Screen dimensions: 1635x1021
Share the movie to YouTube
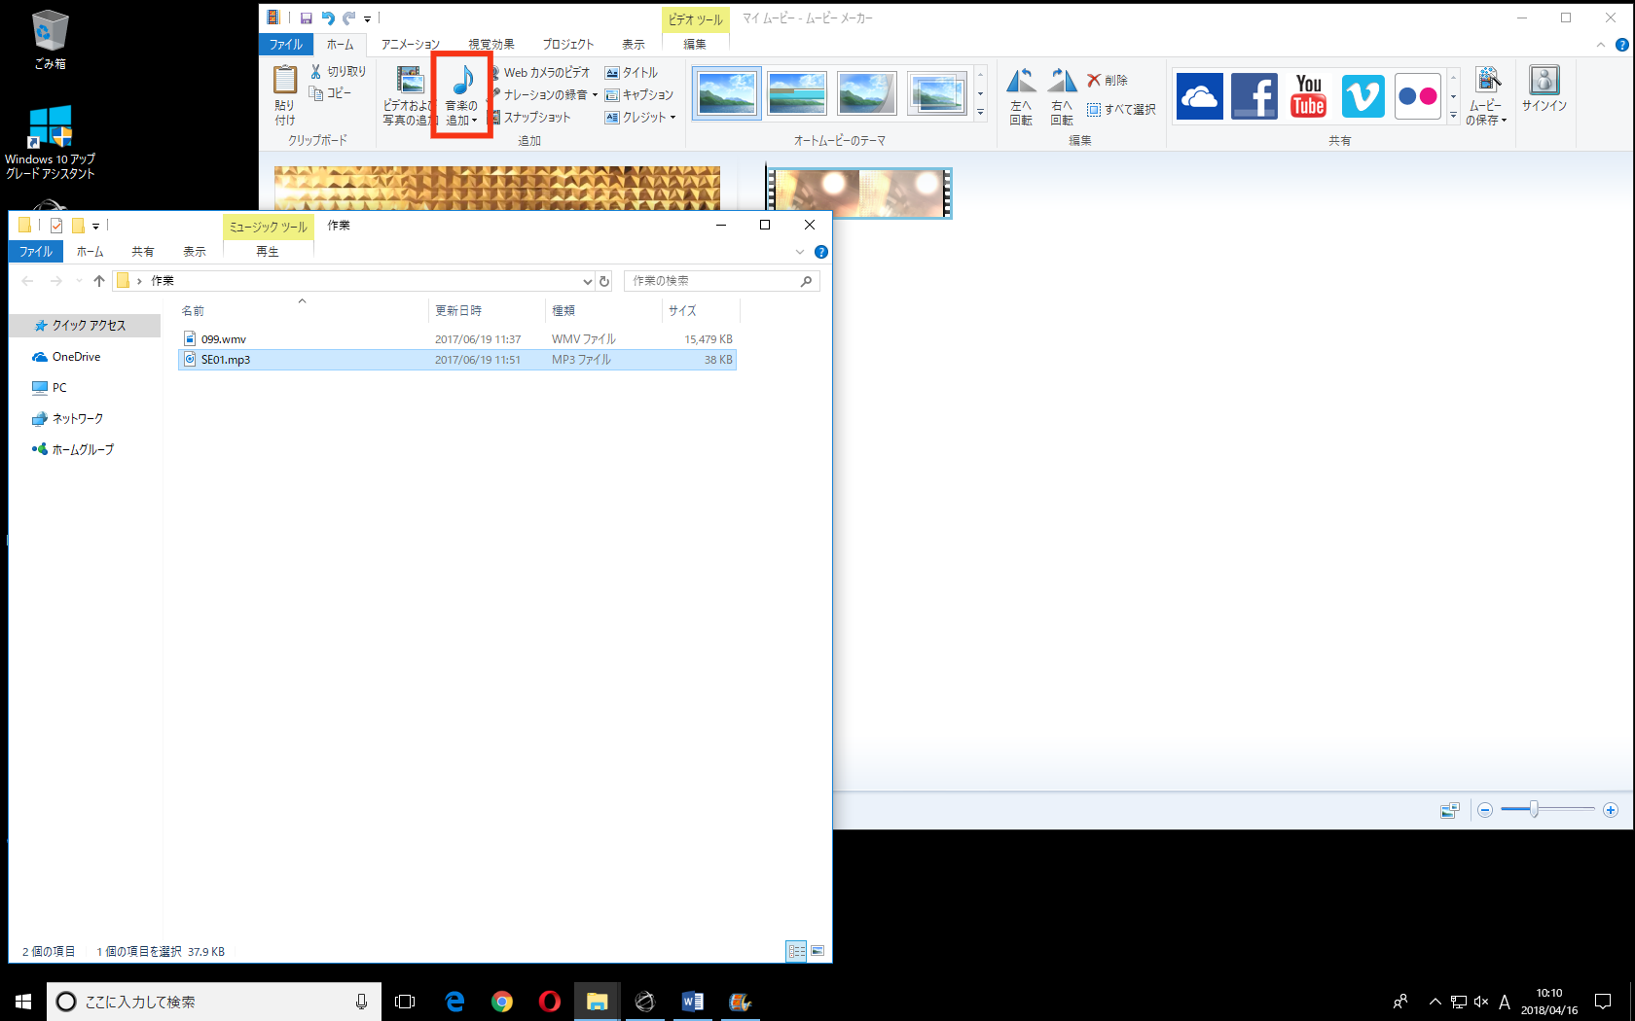(x=1308, y=96)
